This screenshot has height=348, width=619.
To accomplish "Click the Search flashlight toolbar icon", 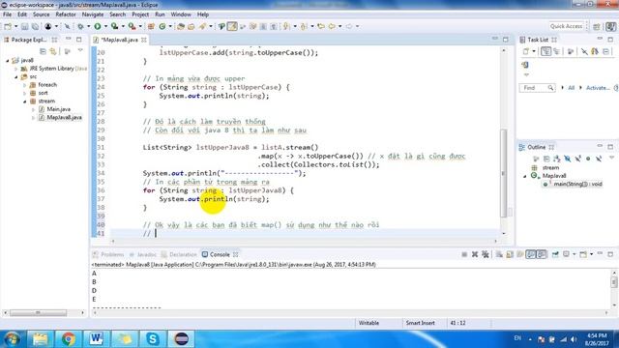I will 202,26.
